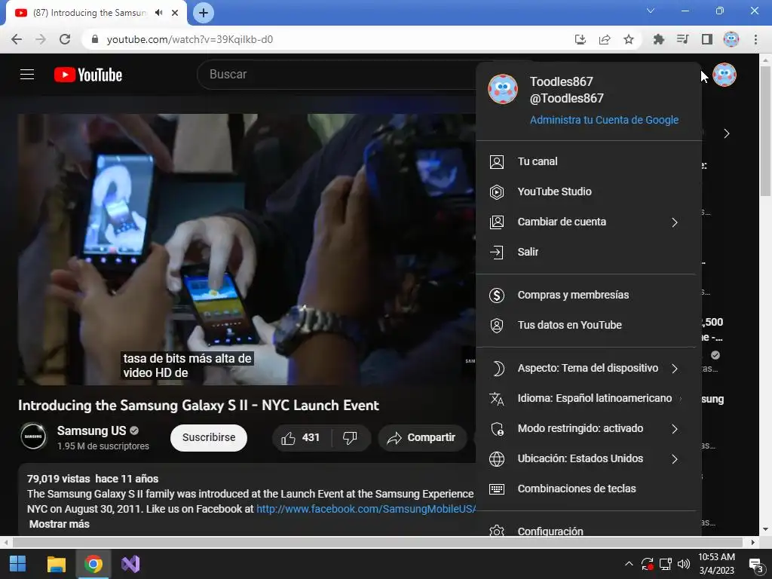Click the keyboard icon for Combinaciones de teclas
The width and height of the screenshot is (772, 579).
pos(497,489)
